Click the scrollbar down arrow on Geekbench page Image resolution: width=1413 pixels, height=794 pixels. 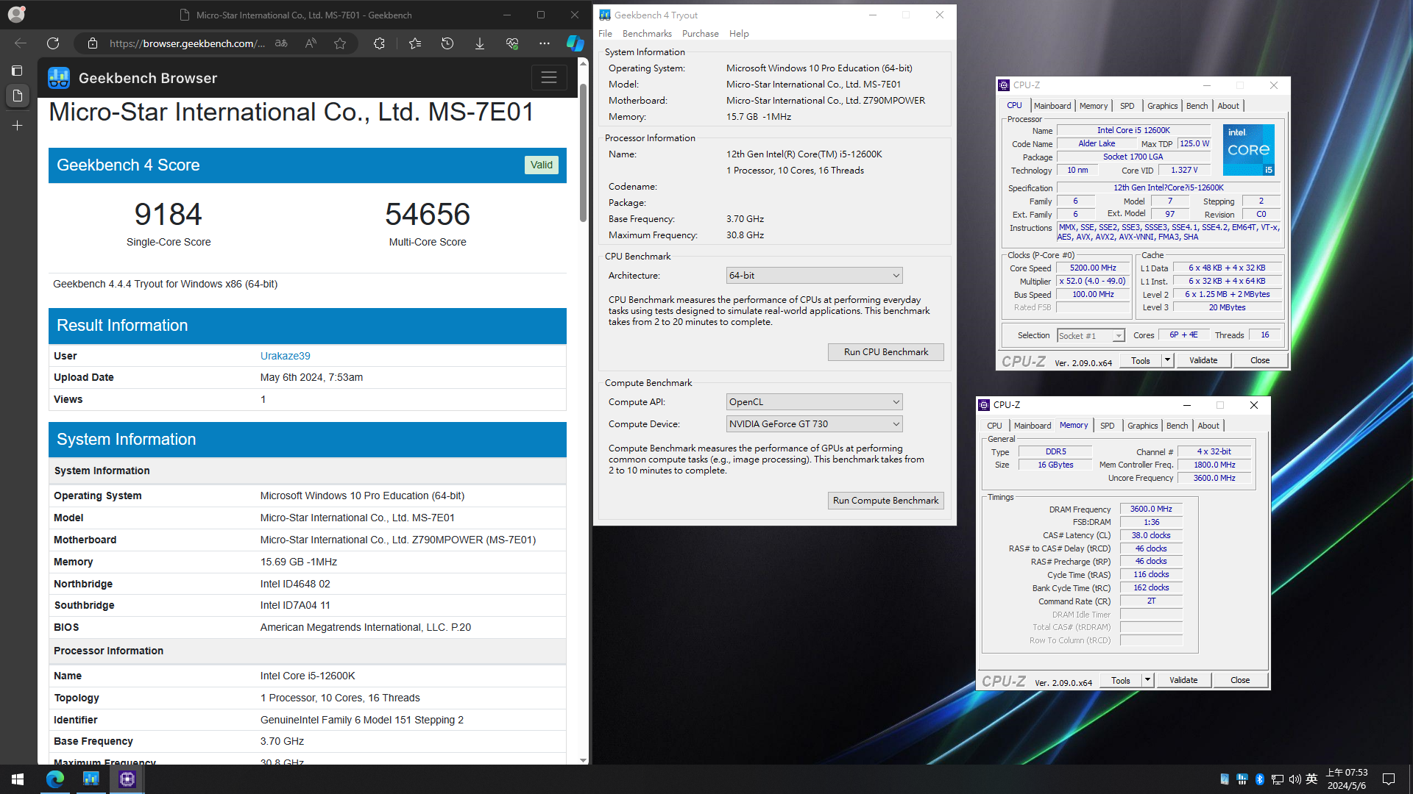[x=583, y=760]
